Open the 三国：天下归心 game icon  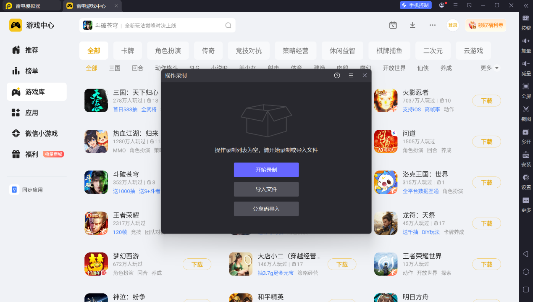click(x=96, y=100)
